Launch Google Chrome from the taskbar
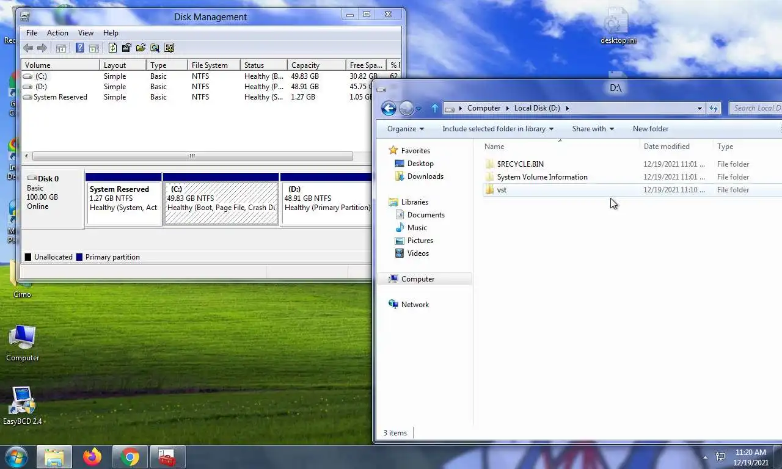The image size is (782, 469). coord(130,457)
